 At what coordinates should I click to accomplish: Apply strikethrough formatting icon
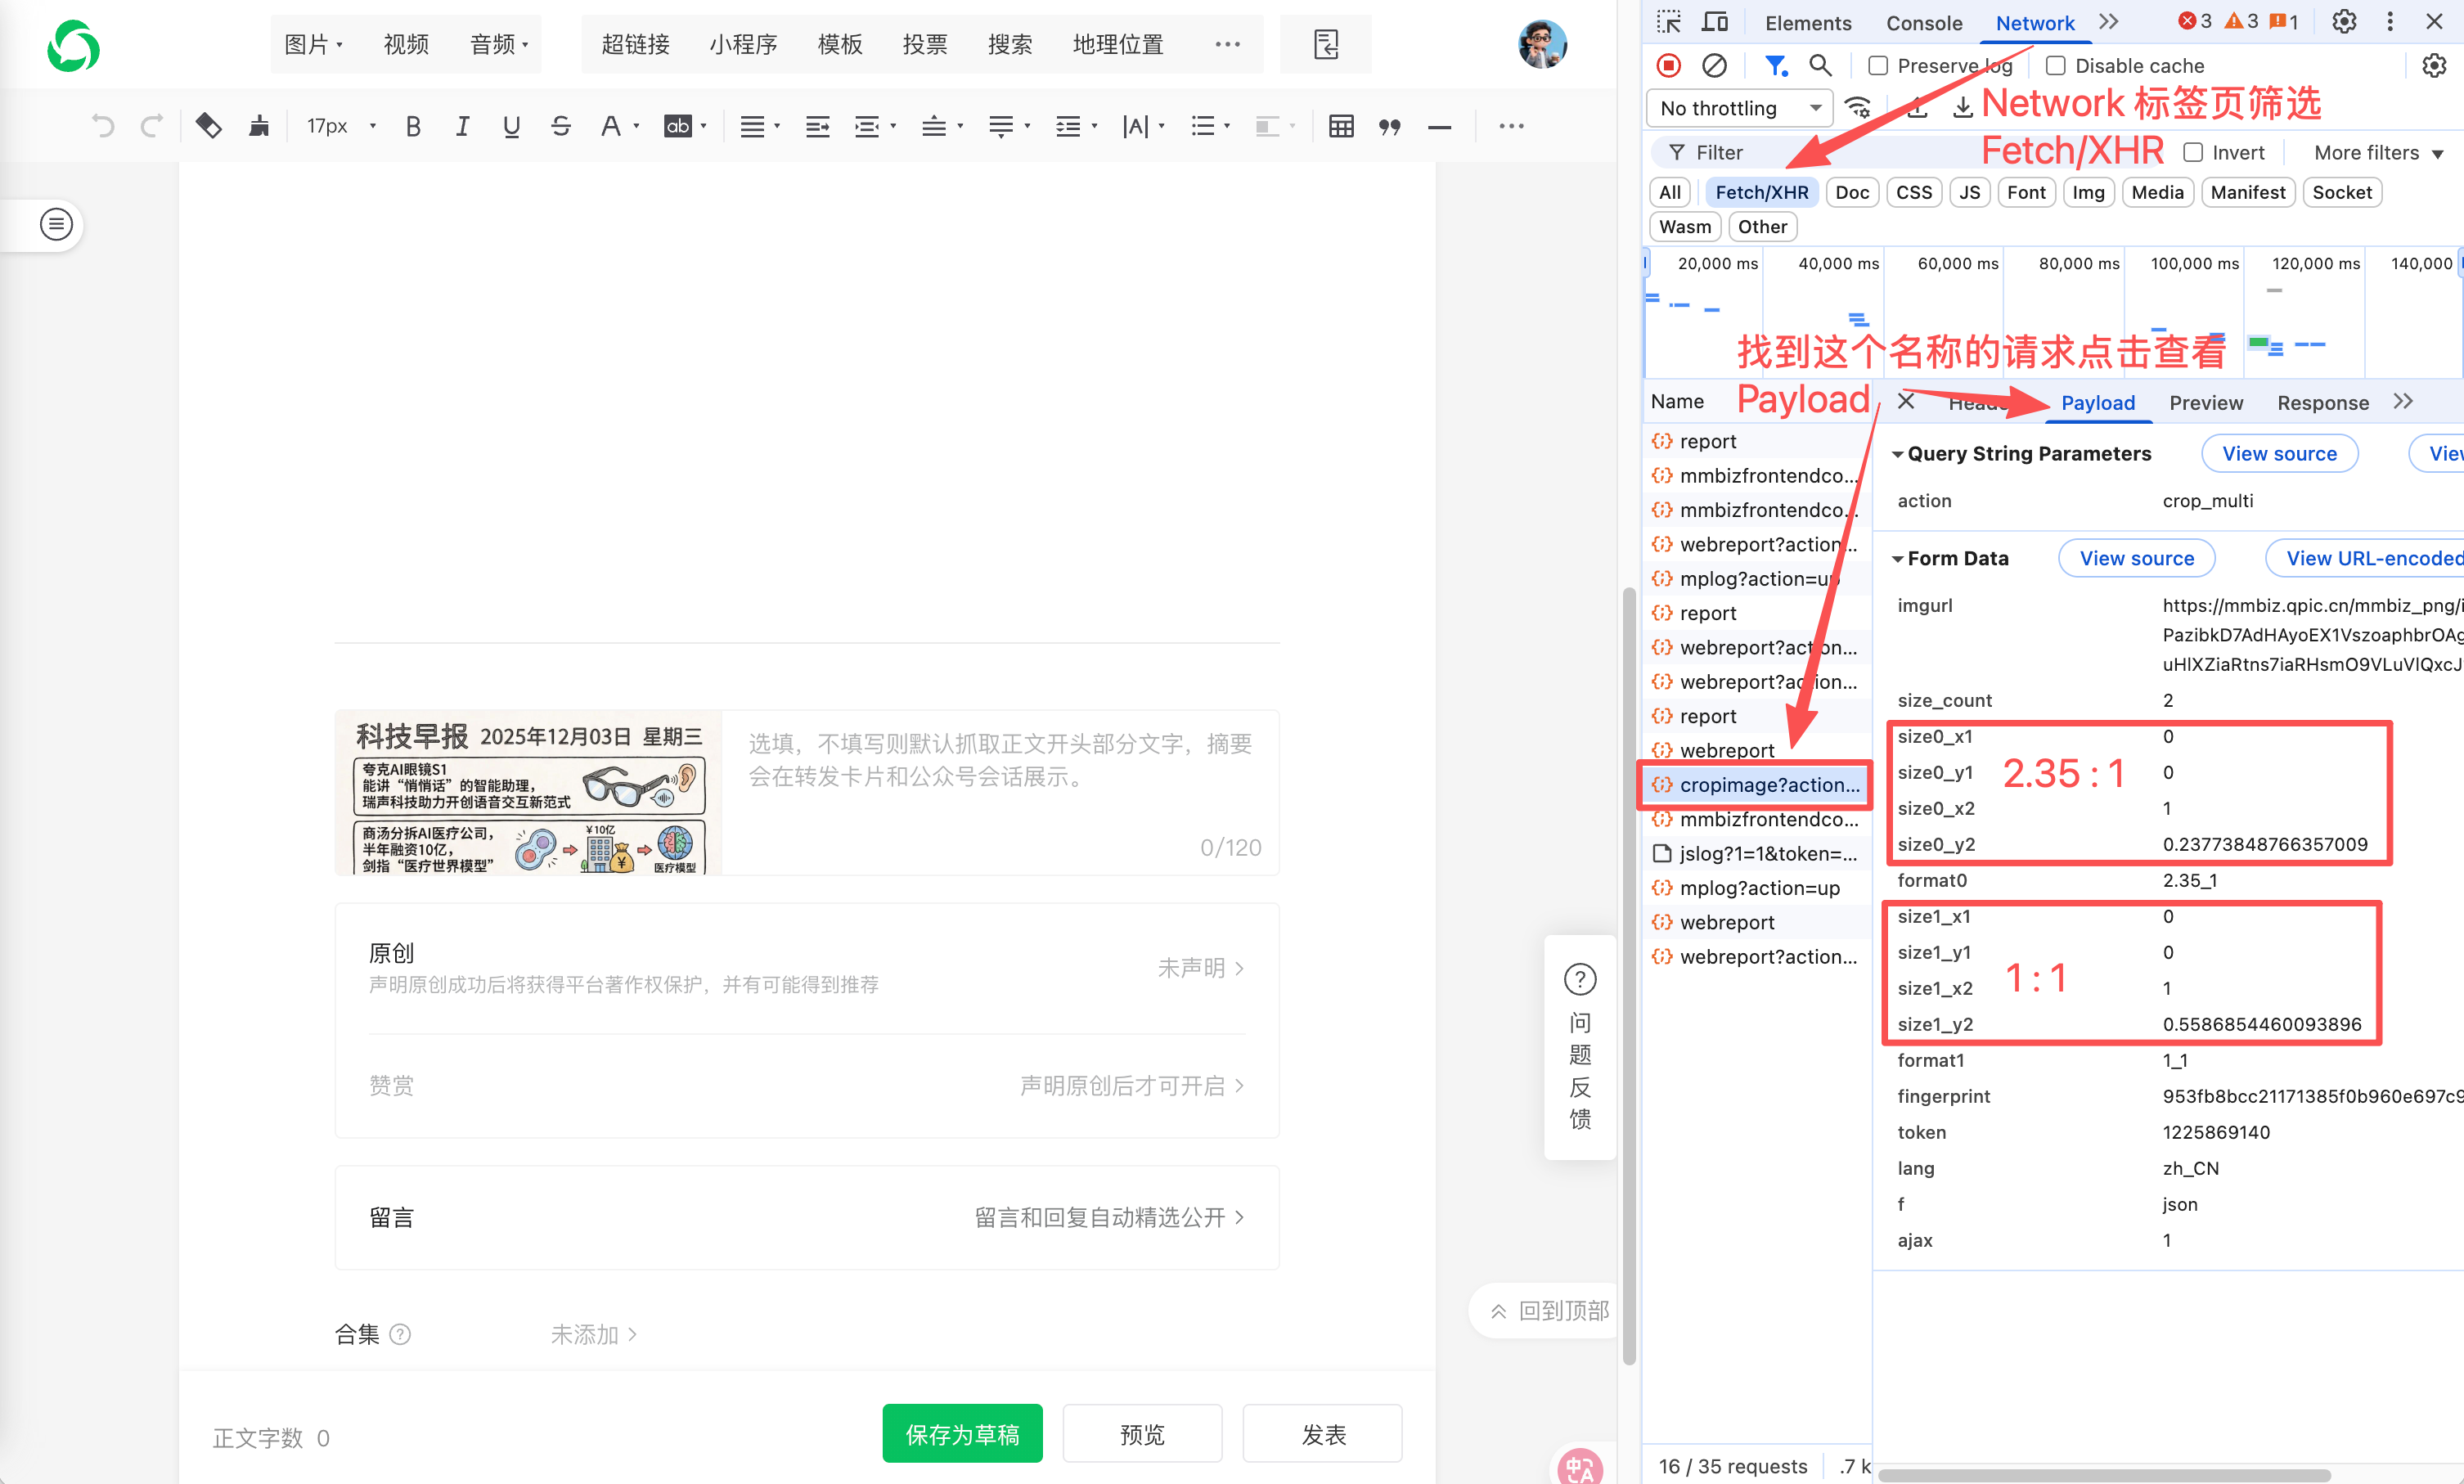tap(561, 126)
